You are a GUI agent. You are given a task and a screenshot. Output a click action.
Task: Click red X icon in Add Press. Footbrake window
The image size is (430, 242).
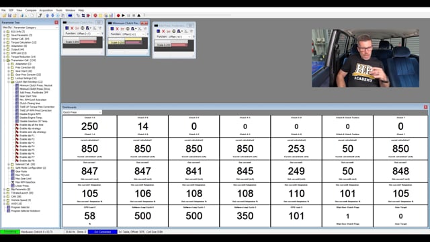[163, 31]
